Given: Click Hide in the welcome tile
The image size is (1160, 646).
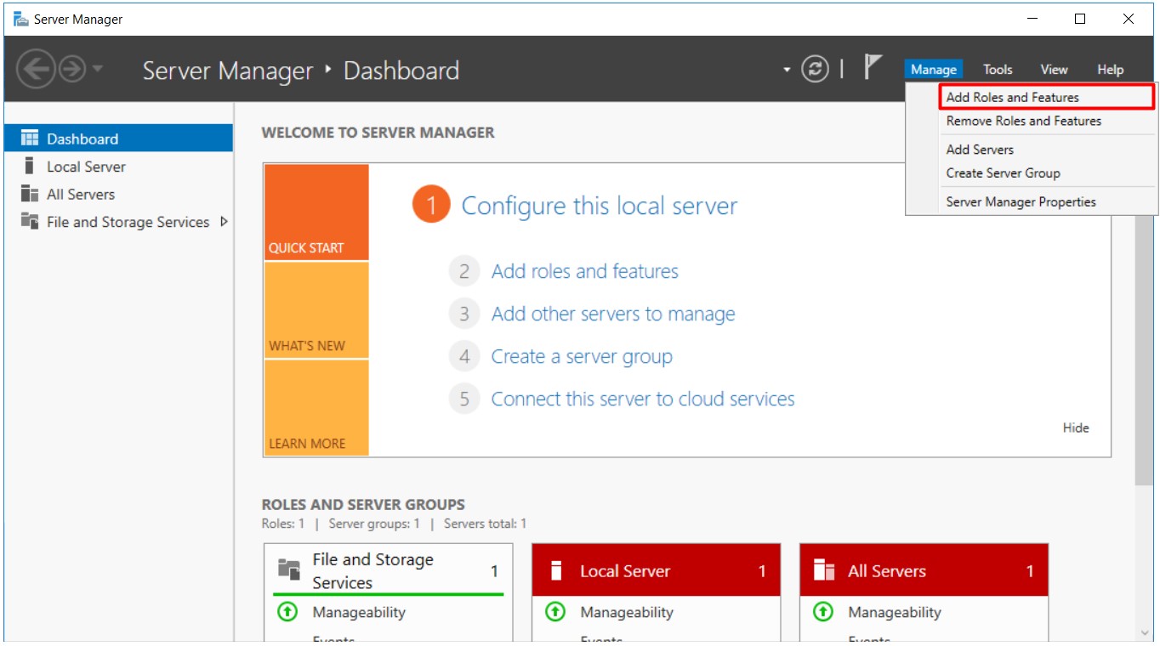Looking at the screenshot, I should [1076, 428].
